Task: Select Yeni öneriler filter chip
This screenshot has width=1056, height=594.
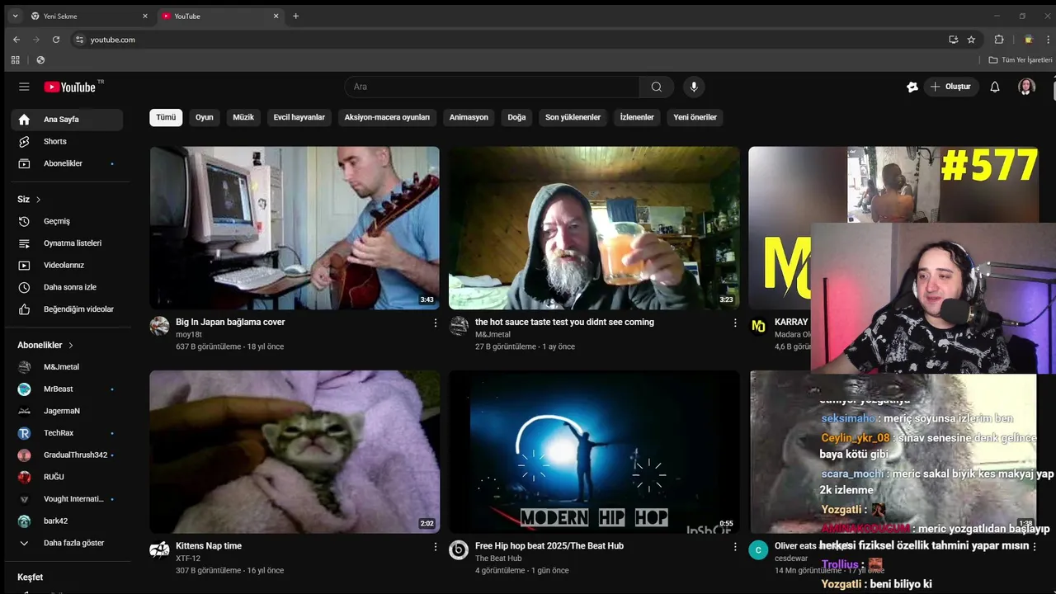Action: click(695, 117)
